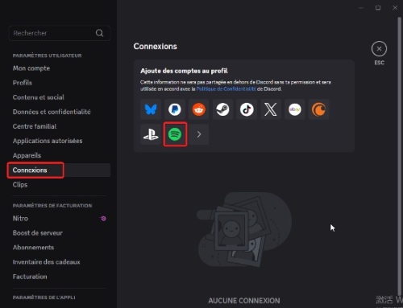Select Connexions in the sidebar
Image resolution: width=403 pixels, height=308 pixels.
[x=59, y=170]
